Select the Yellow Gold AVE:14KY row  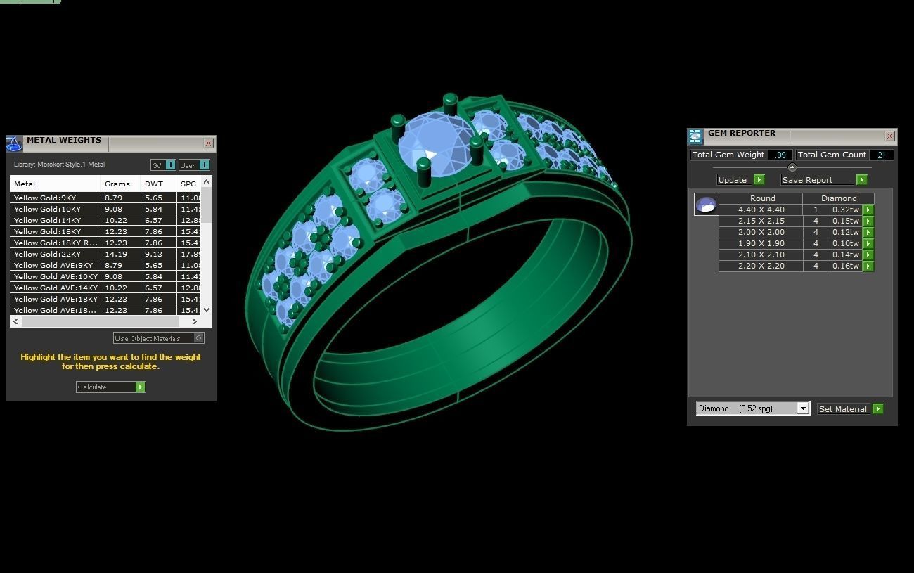pyautogui.click(x=105, y=288)
